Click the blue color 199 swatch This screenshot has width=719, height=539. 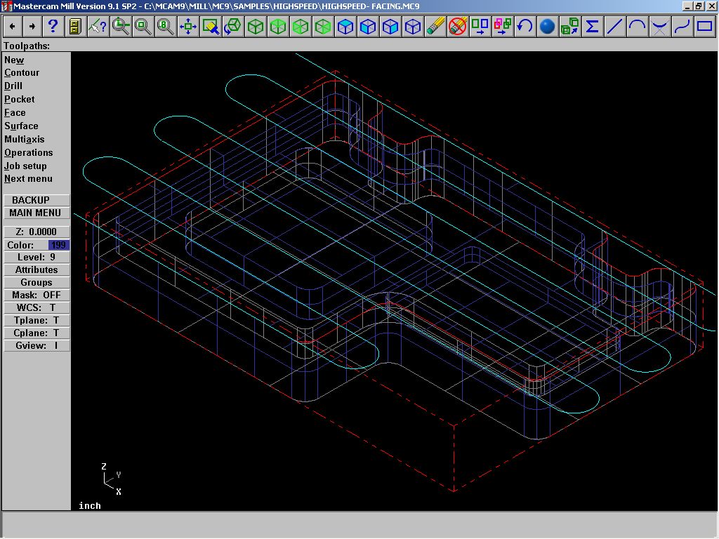pos(58,245)
